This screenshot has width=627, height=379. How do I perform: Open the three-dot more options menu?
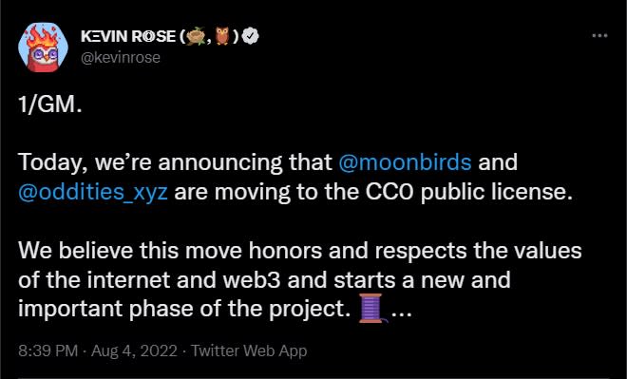tap(599, 36)
